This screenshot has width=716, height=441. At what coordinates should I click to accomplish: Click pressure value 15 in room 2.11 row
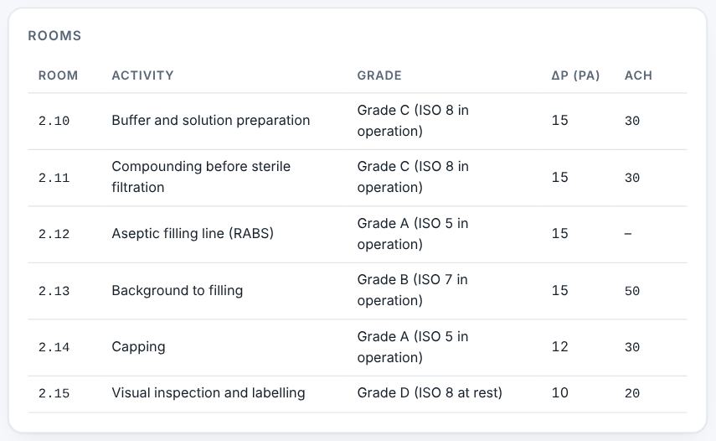point(560,177)
